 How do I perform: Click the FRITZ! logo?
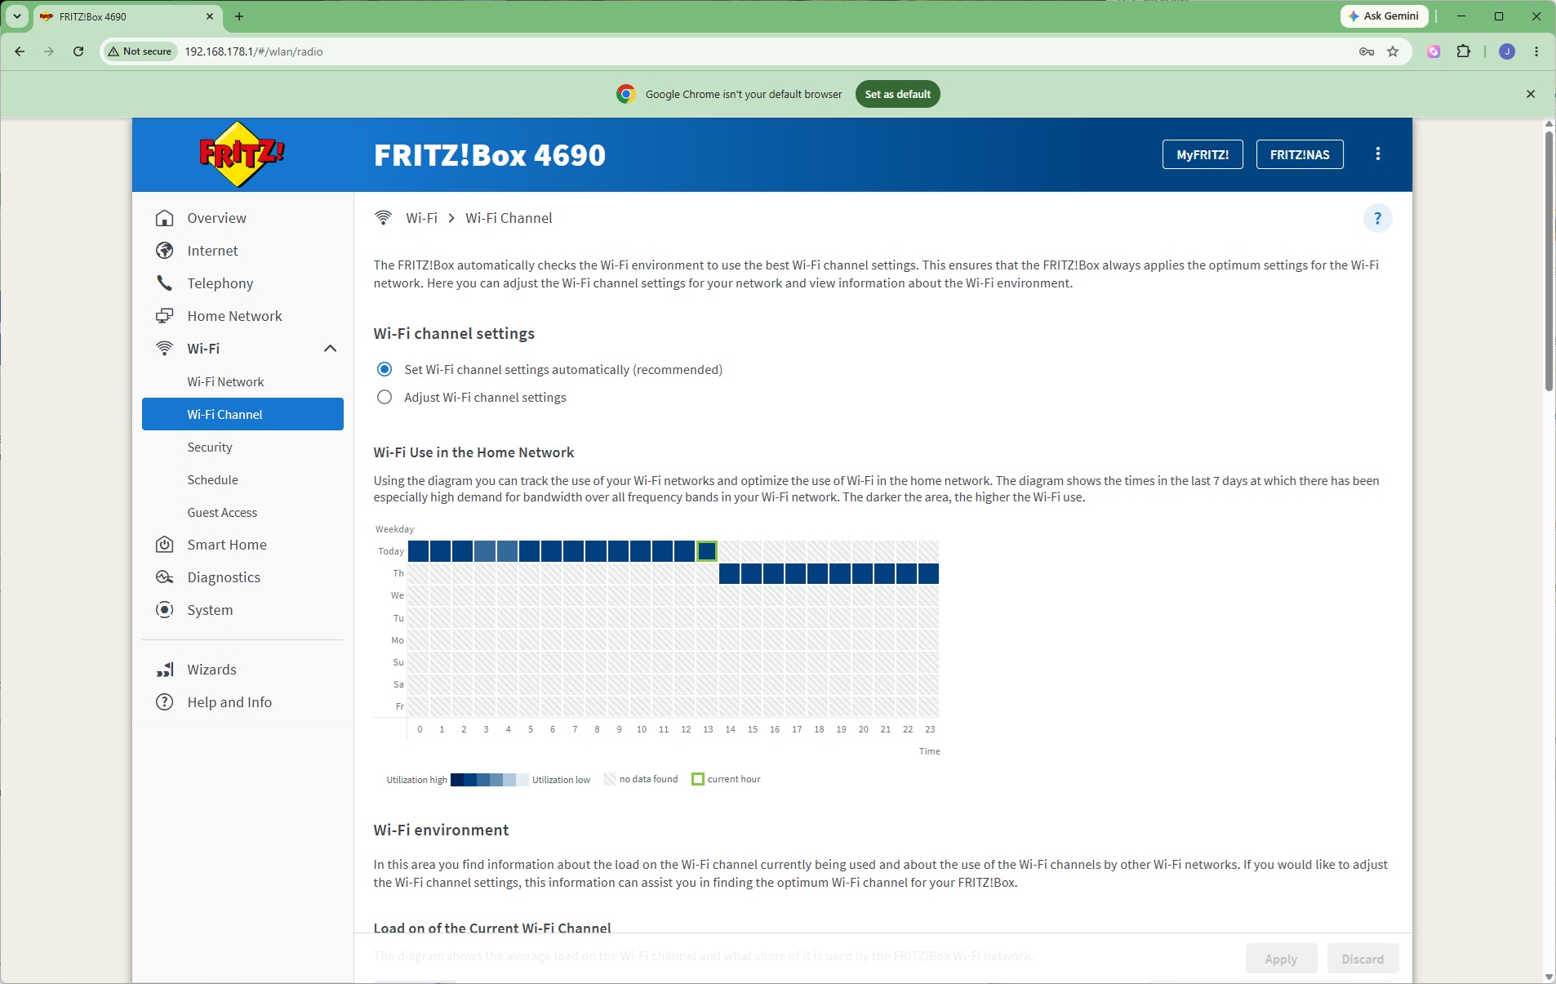click(242, 154)
